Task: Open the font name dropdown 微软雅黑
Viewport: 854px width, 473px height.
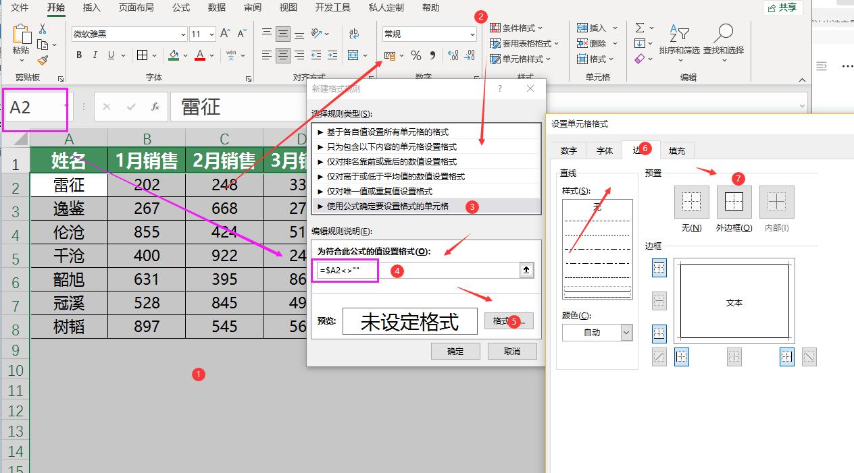Action: 183,34
